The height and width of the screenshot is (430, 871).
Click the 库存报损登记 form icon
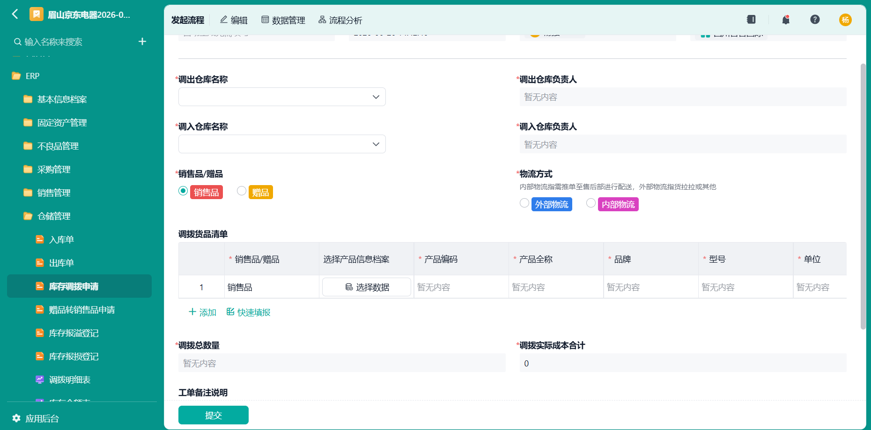(x=40, y=356)
